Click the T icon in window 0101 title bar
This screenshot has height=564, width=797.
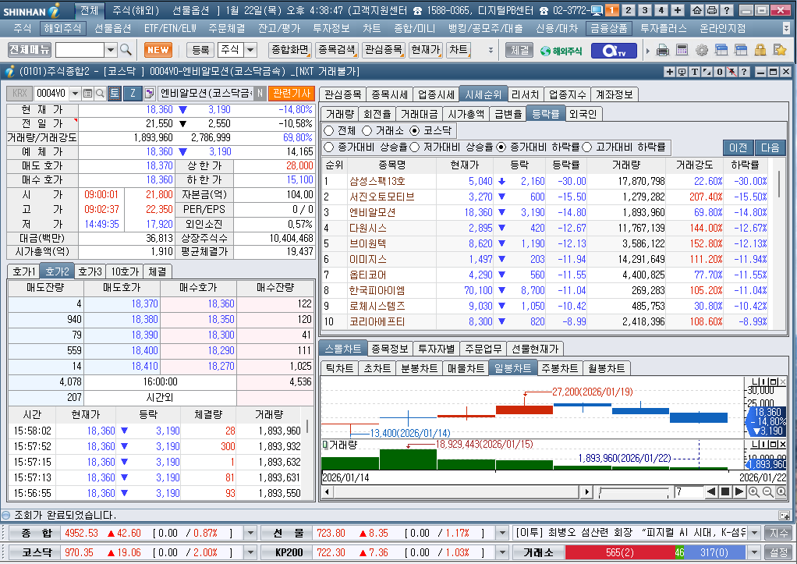[694, 72]
